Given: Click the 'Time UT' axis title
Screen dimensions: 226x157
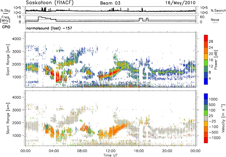Looking at the screenshot, I should click(110, 155).
